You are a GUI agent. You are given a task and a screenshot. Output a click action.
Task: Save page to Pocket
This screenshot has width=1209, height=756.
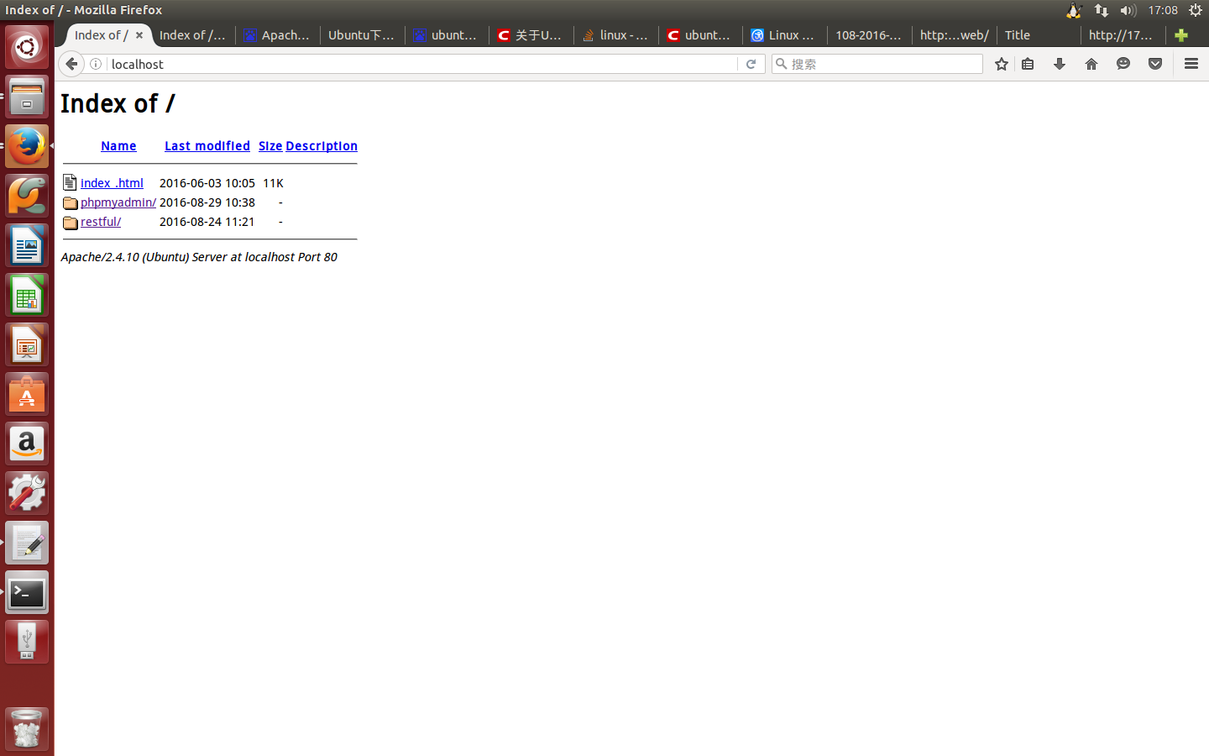(x=1154, y=63)
